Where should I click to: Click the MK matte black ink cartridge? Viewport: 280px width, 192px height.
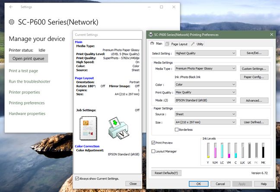262,151
